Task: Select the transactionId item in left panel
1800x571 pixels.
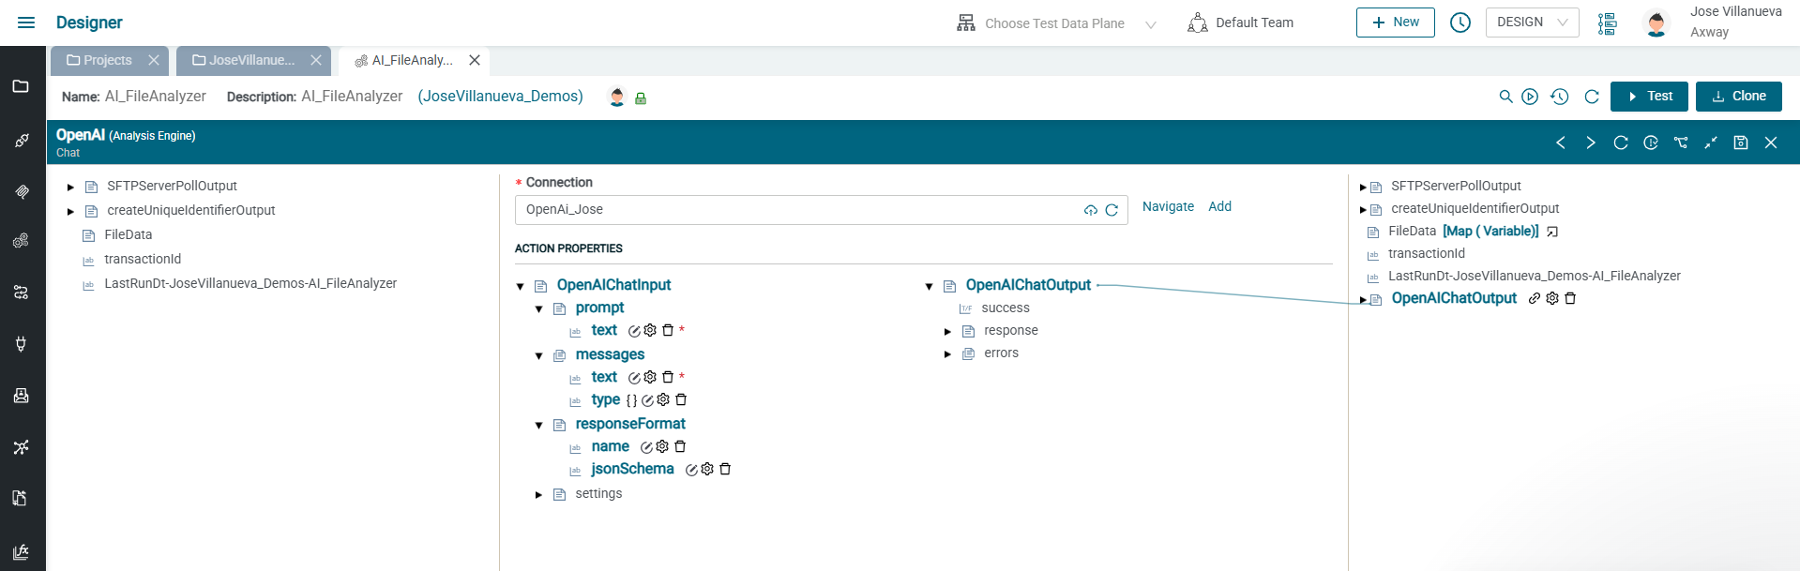Action: [x=143, y=259]
